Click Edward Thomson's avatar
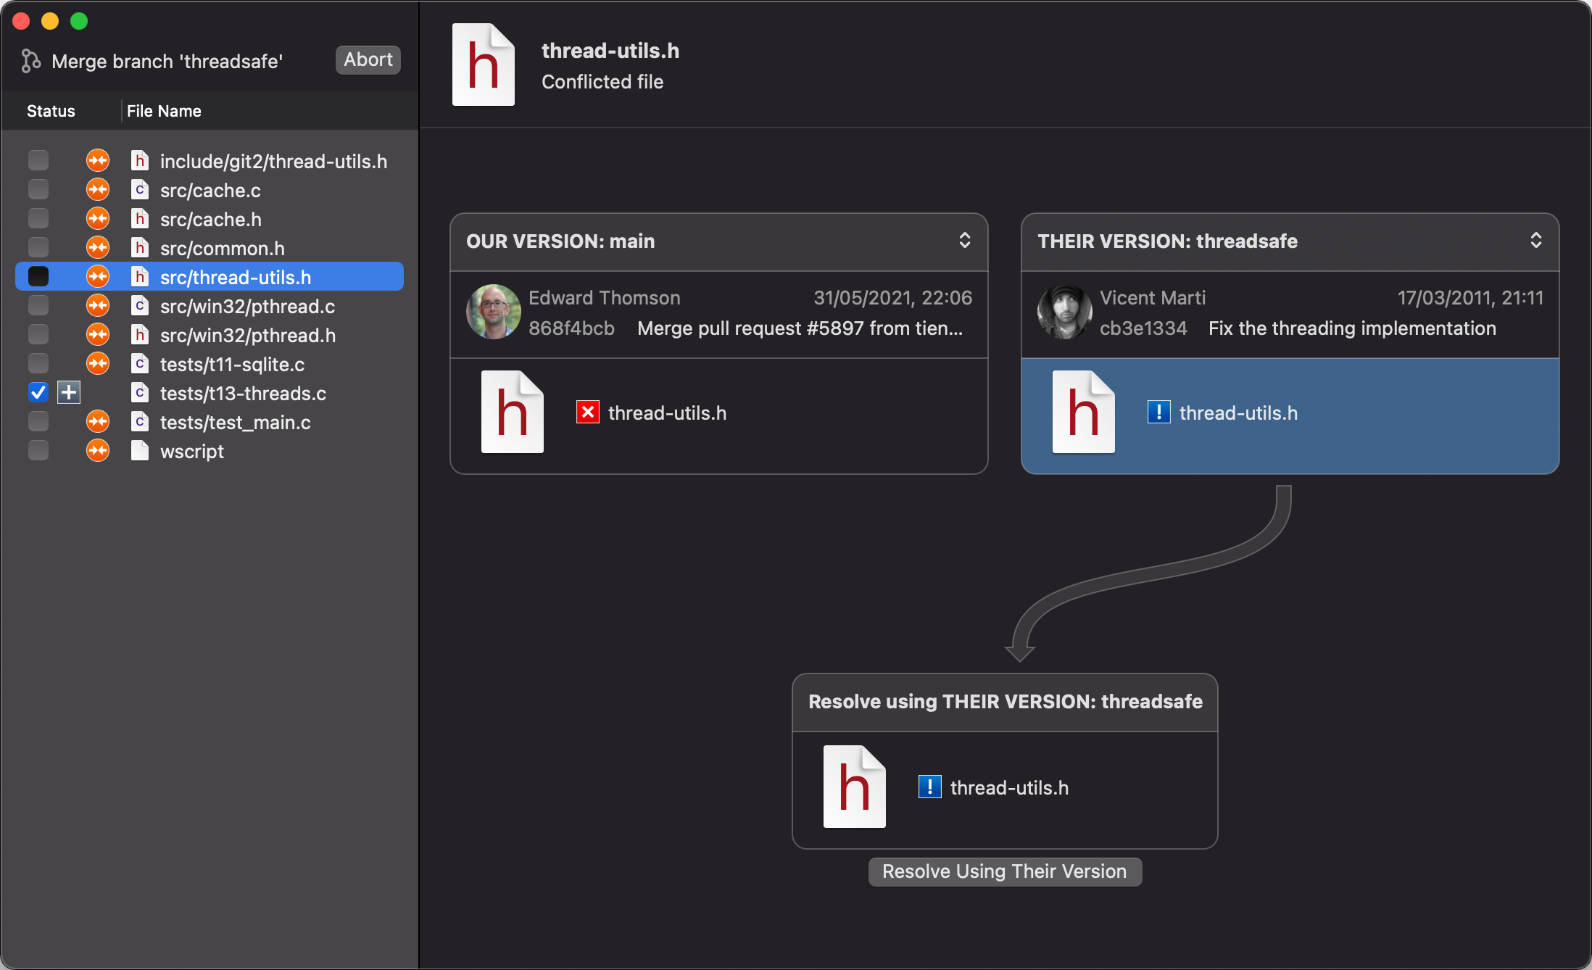 coord(494,312)
